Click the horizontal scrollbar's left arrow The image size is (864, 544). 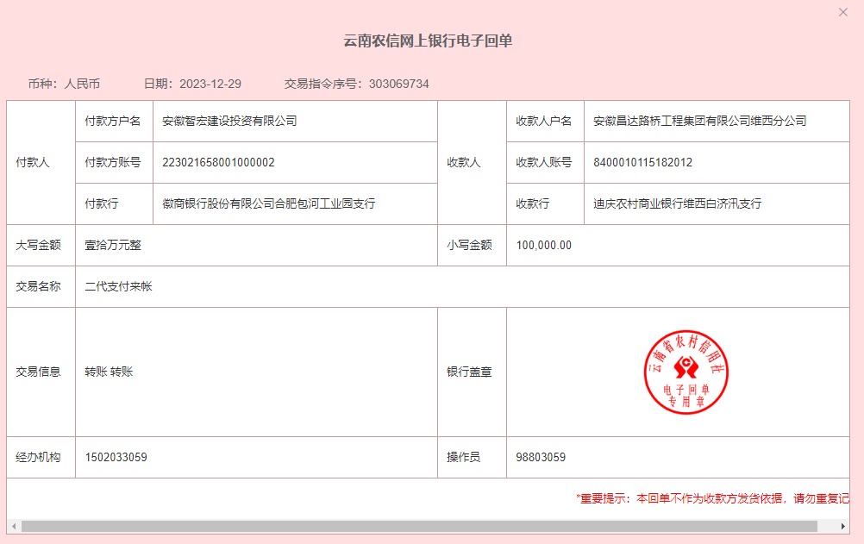[12, 526]
